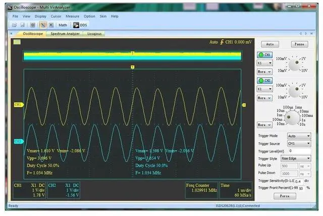Click the CH1 voltage scale knob

click(292, 65)
